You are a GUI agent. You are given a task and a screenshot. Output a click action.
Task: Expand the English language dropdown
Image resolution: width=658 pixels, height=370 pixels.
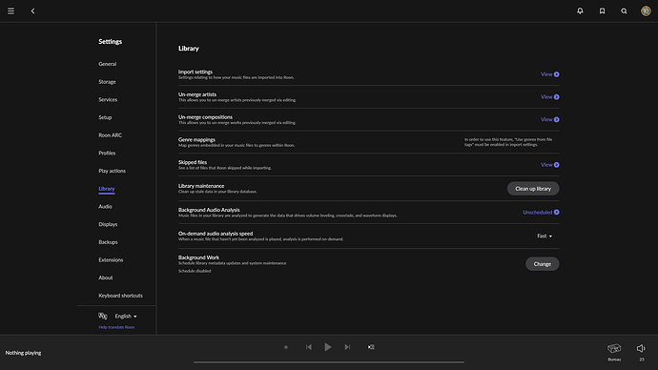pyautogui.click(x=126, y=316)
